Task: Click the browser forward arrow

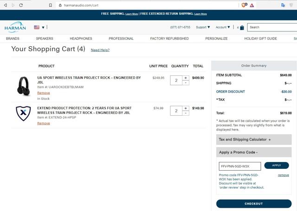Action: click(13, 5)
